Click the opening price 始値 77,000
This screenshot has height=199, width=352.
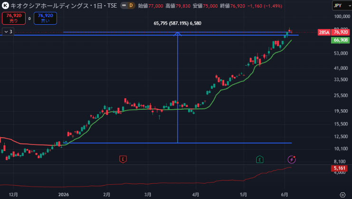(x=151, y=6)
